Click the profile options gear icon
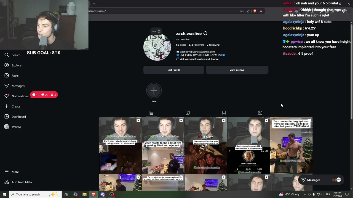This screenshot has width=353, height=198. (205, 33)
